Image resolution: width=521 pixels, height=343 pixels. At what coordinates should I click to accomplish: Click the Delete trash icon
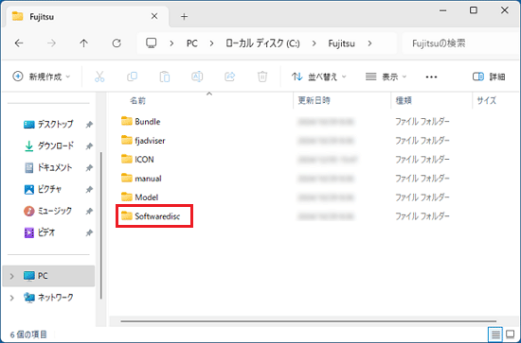(x=262, y=77)
